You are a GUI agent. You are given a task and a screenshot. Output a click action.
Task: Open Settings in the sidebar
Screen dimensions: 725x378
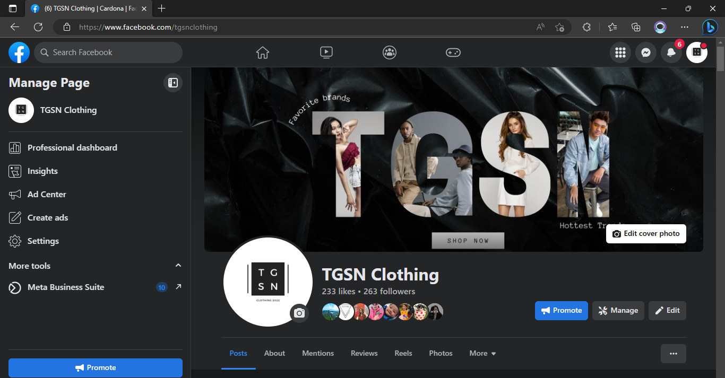(x=96, y=241)
